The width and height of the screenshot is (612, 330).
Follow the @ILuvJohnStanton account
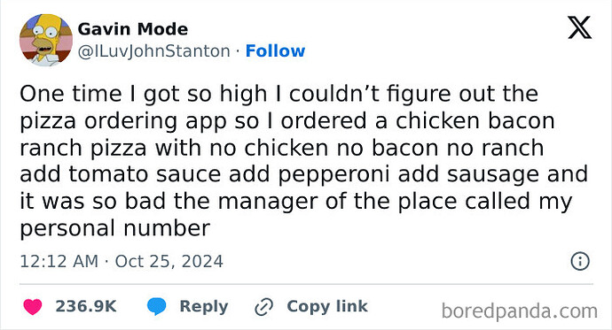pos(275,51)
